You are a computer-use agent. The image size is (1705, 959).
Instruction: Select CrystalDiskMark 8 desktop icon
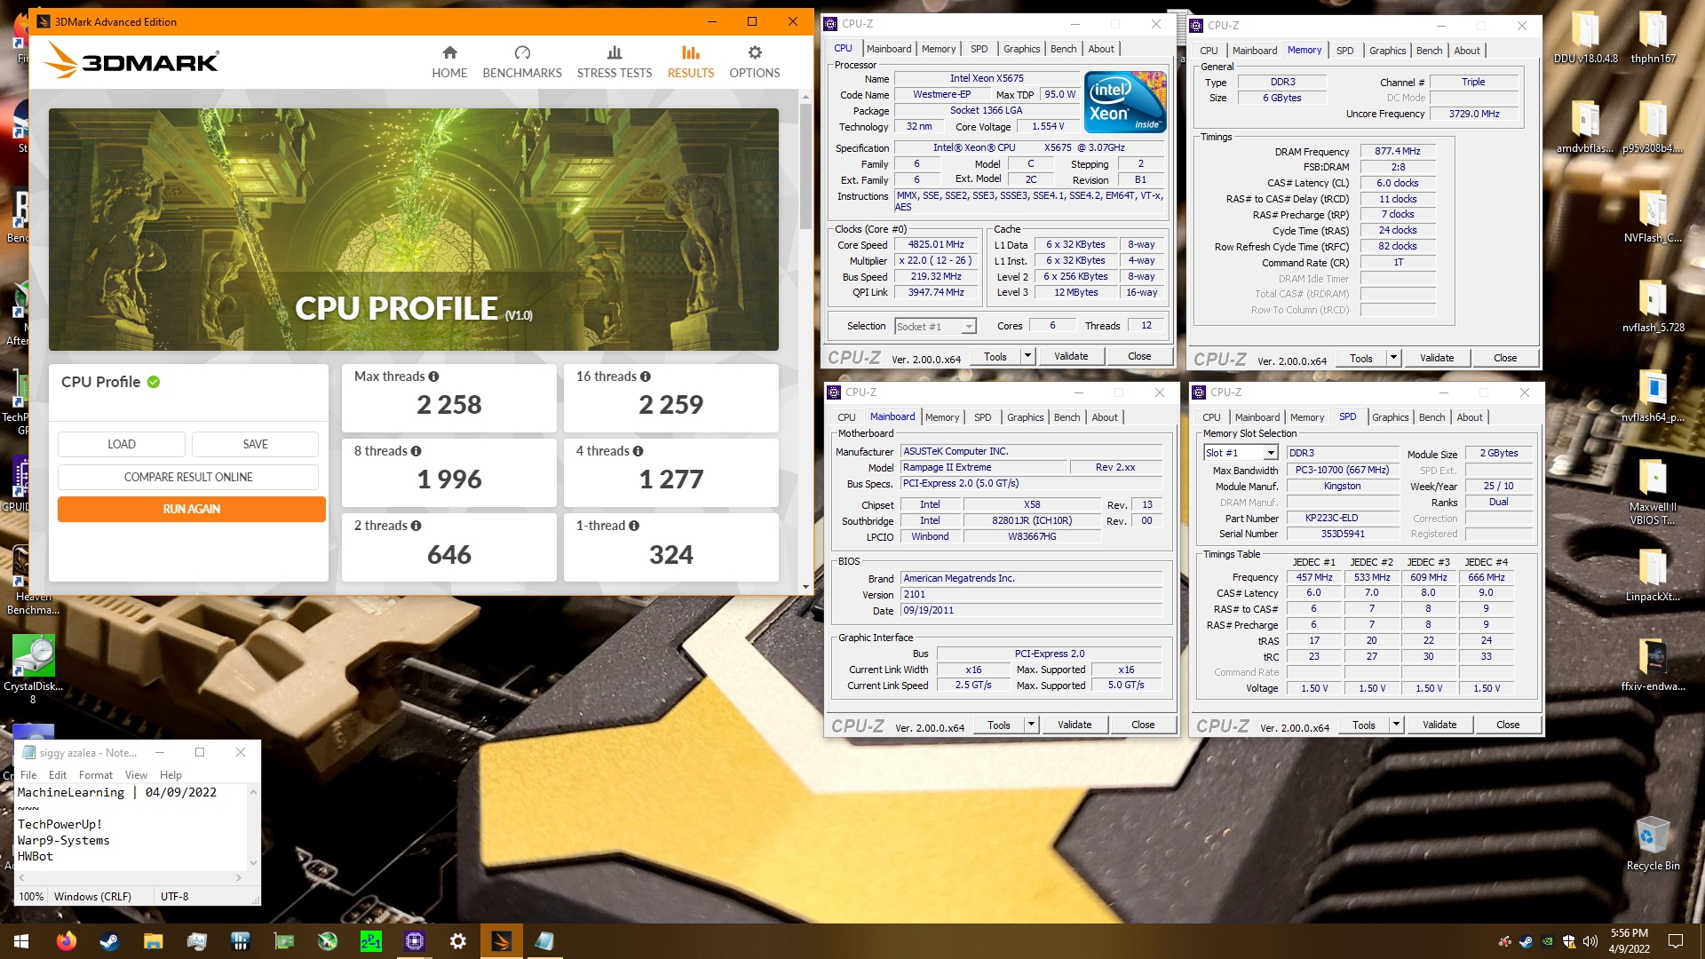click(34, 669)
